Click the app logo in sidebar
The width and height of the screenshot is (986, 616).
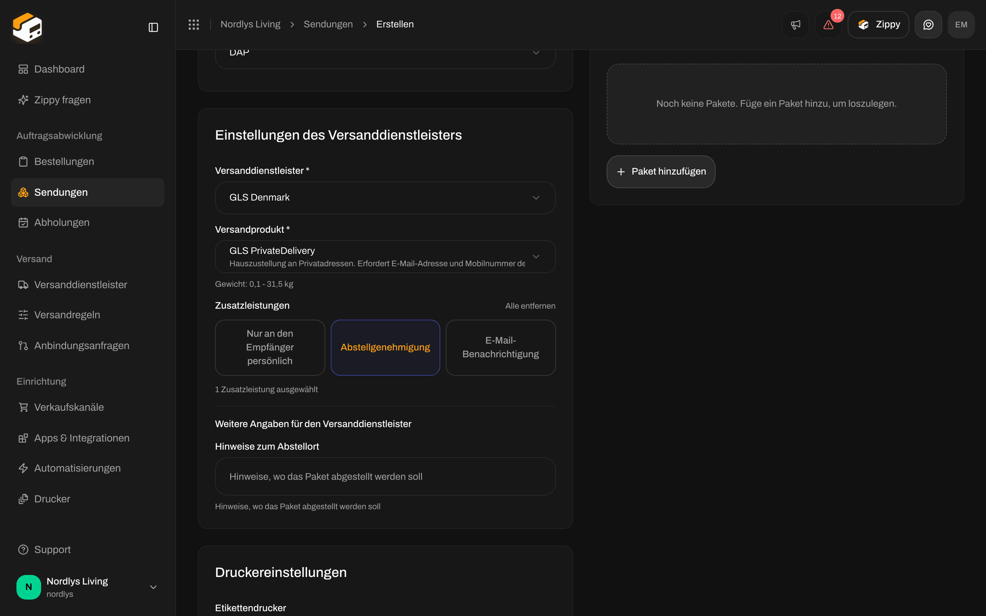tap(27, 27)
